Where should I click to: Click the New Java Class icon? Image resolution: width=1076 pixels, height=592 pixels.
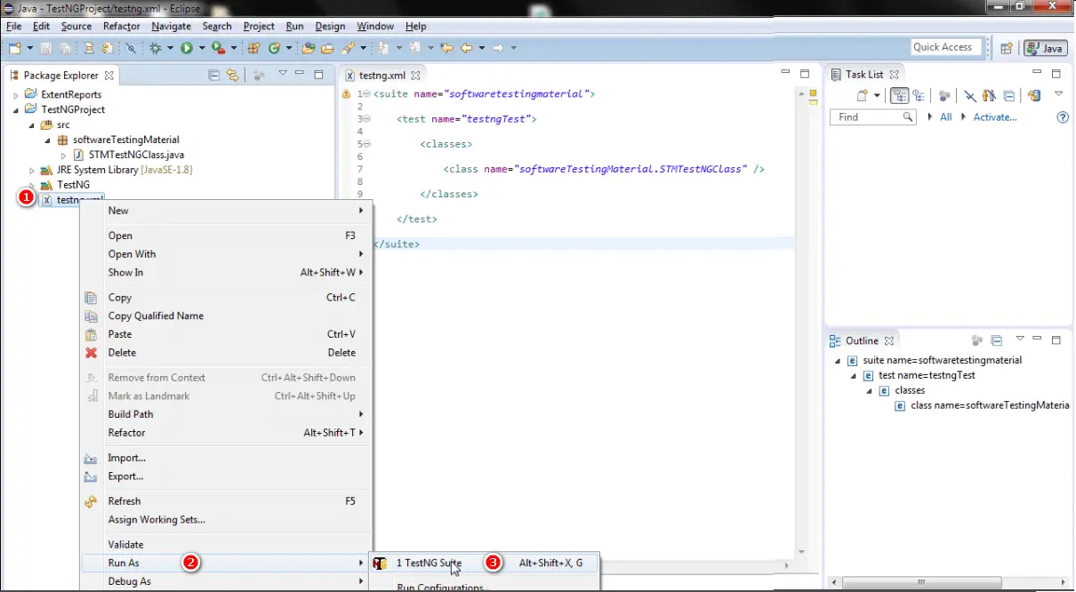click(x=275, y=48)
